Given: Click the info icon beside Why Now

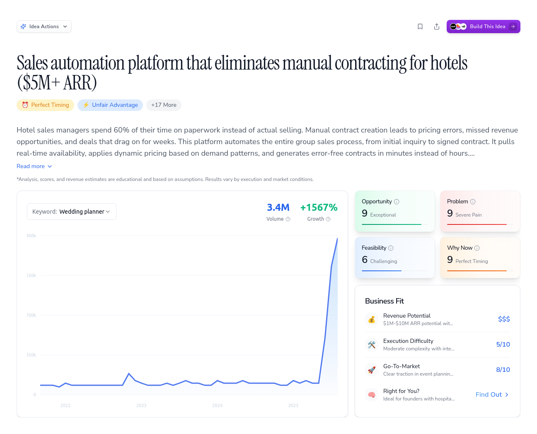Looking at the screenshot, I should [477, 248].
